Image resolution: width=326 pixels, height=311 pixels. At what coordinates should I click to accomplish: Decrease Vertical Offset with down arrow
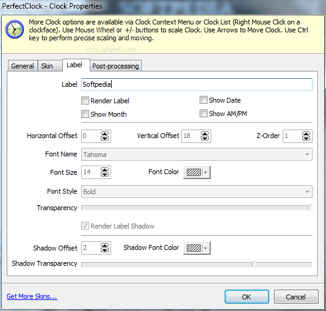[x=205, y=138]
